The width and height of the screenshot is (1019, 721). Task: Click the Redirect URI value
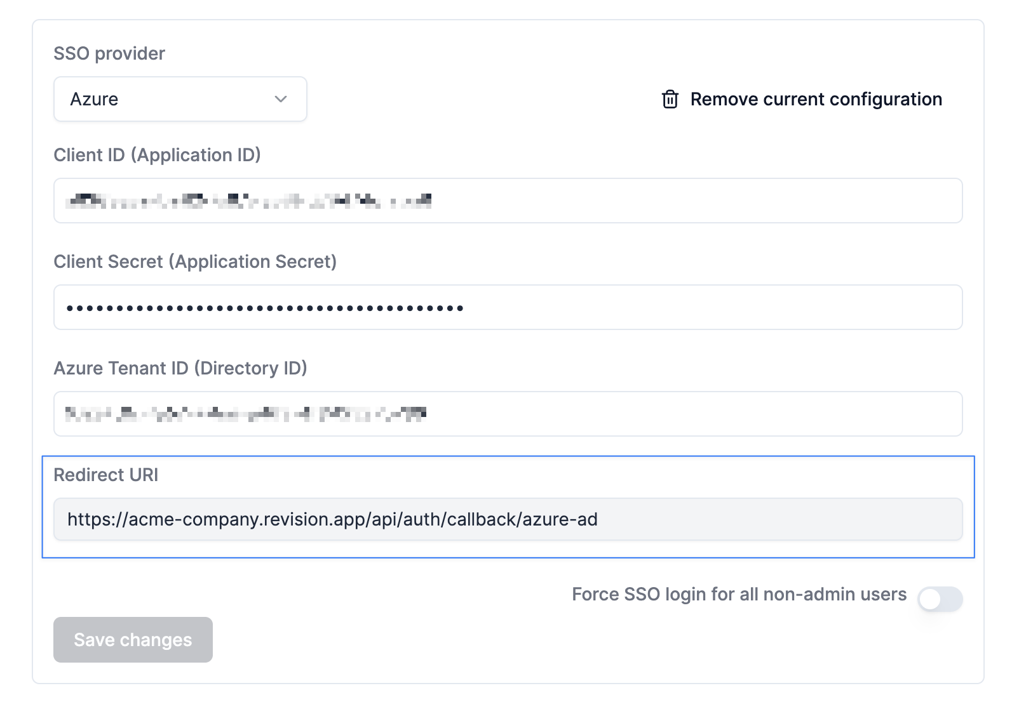tap(508, 519)
